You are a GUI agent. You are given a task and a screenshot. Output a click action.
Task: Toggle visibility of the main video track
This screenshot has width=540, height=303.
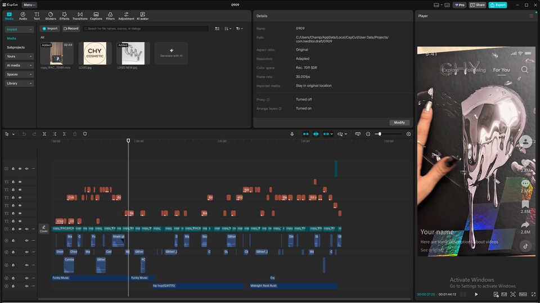coord(20,229)
